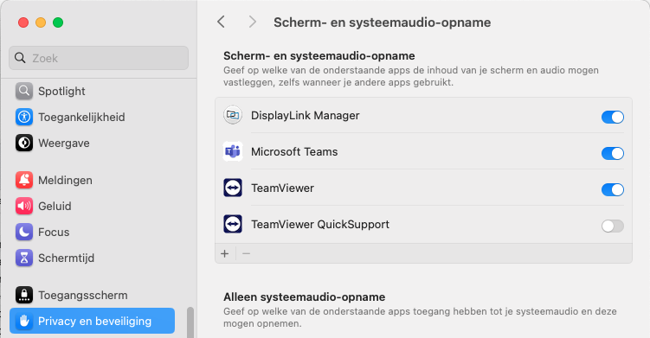Open the Focus moon icon

pyautogui.click(x=24, y=232)
